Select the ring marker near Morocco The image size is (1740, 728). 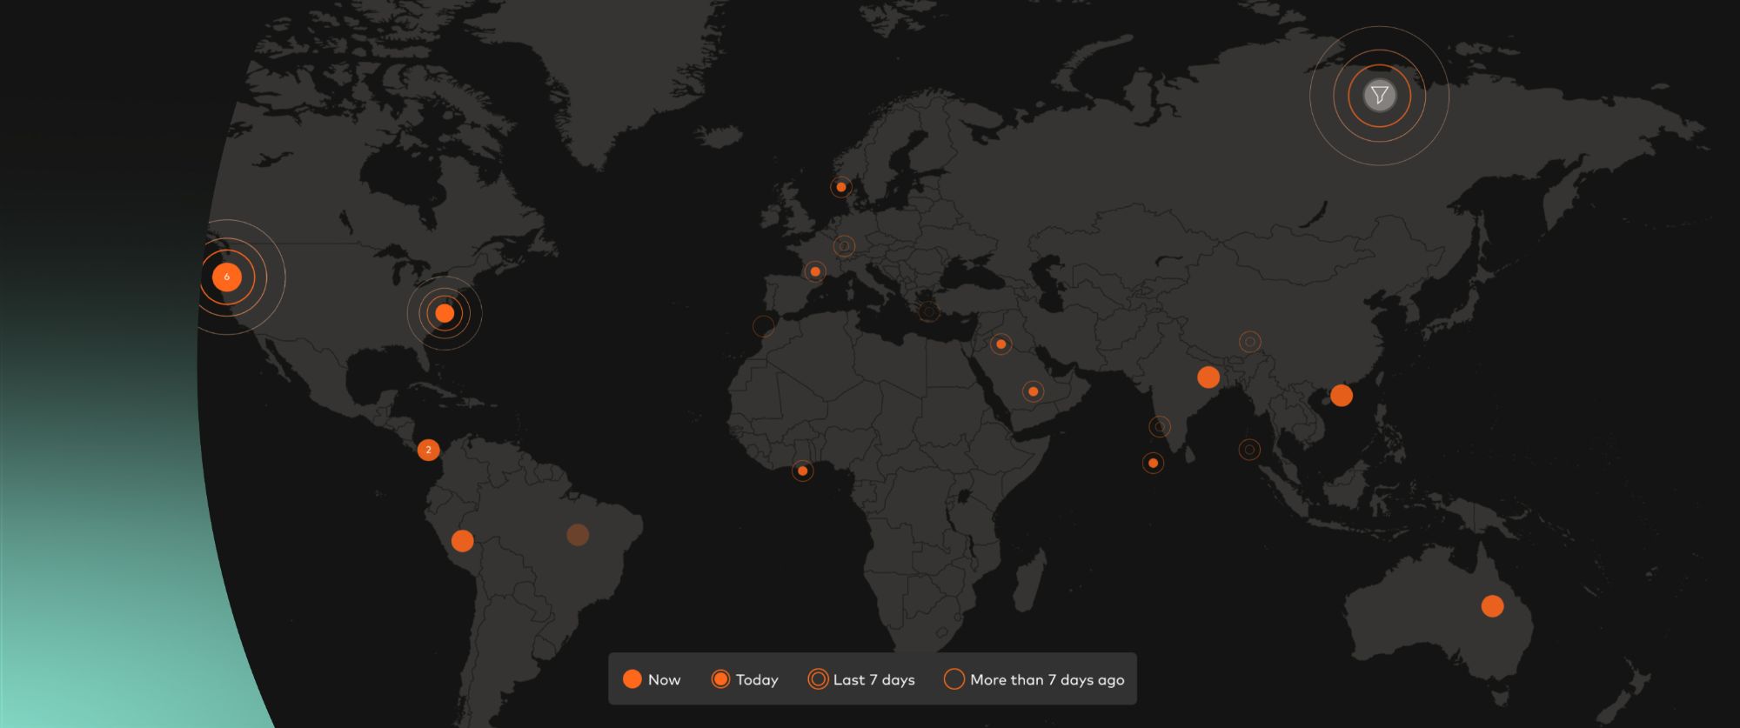click(x=763, y=326)
